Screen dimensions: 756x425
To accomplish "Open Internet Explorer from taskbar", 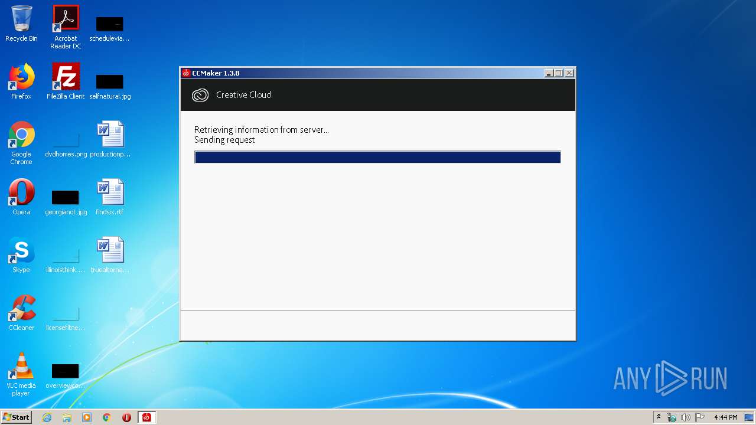I will pos(47,417).
